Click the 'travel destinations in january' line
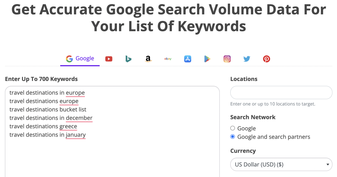 coord(47,135)
